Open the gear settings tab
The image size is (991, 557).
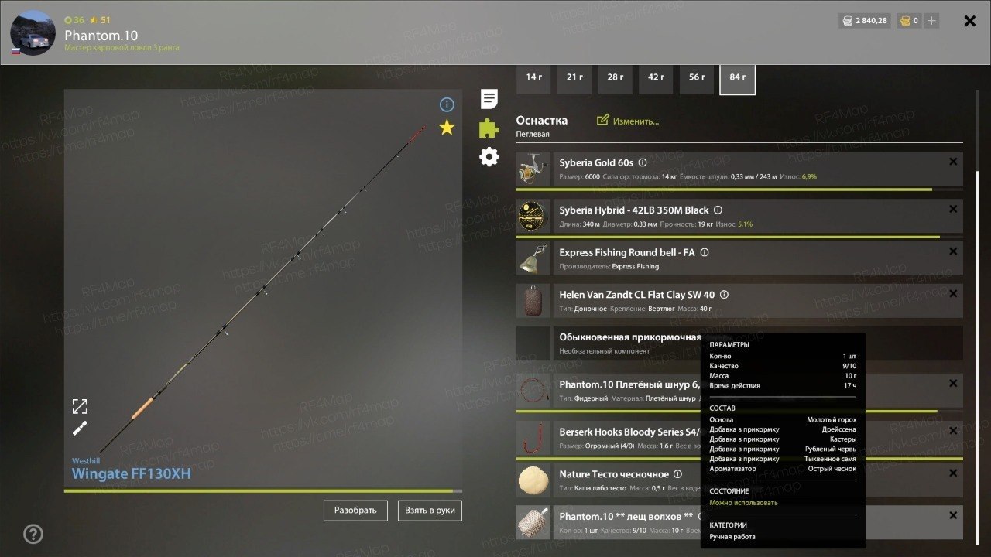pos(489,157)
